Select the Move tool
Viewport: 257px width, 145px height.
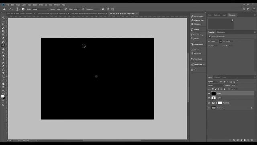pos(3,17)
